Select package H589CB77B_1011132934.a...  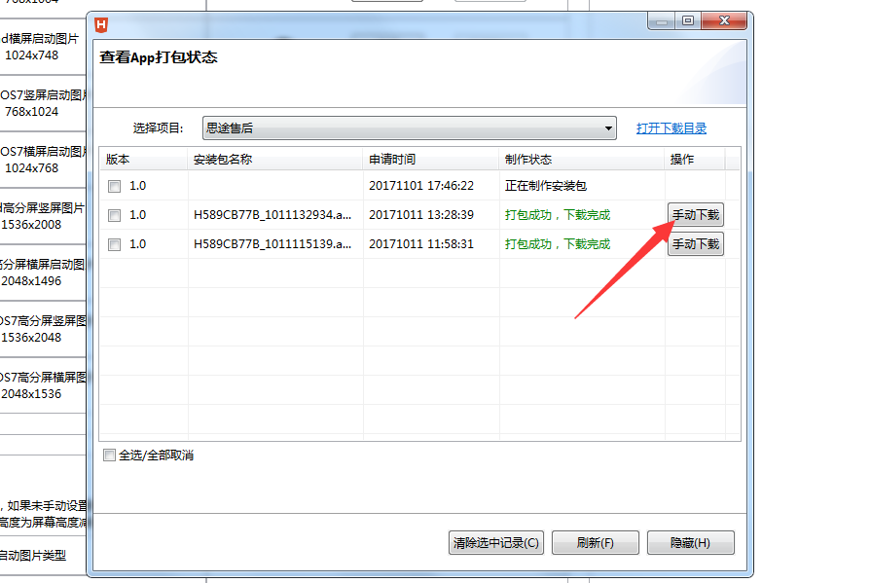[272, 215]
